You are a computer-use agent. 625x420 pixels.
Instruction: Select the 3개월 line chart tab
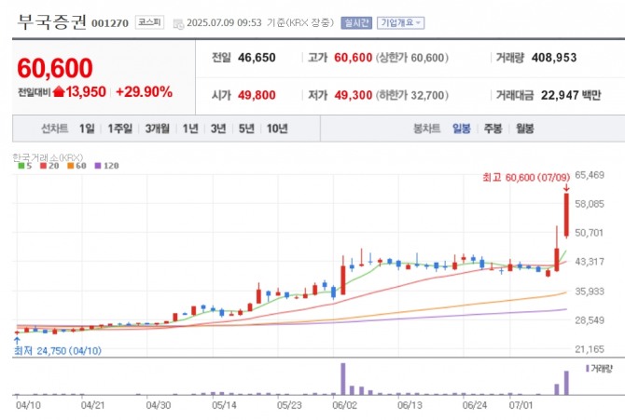157,129
